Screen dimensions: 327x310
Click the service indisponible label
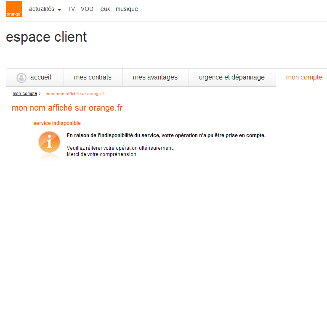coord(57,123)
